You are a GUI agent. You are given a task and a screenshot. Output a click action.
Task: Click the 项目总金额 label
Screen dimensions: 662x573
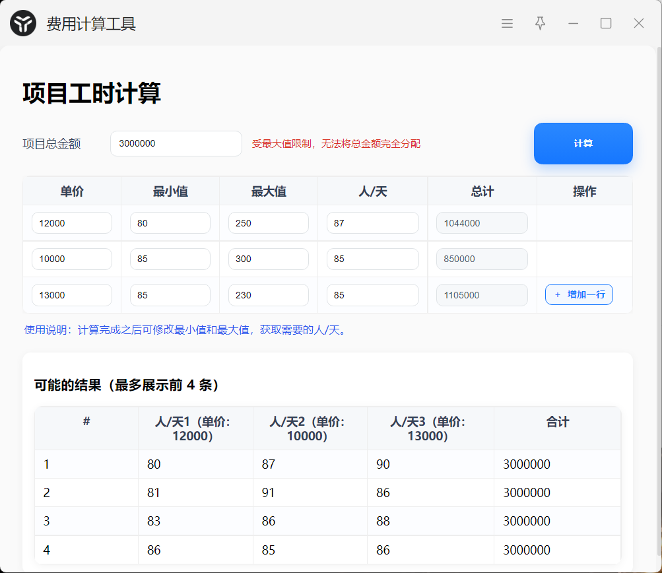coord(51,143)
